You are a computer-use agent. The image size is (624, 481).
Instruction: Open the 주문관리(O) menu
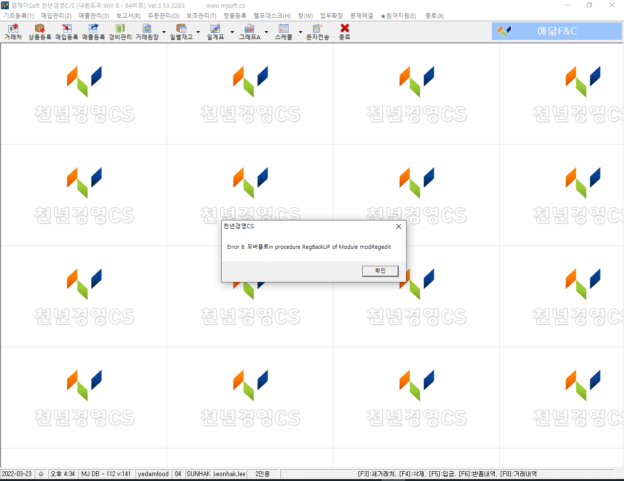coord(164,16)
